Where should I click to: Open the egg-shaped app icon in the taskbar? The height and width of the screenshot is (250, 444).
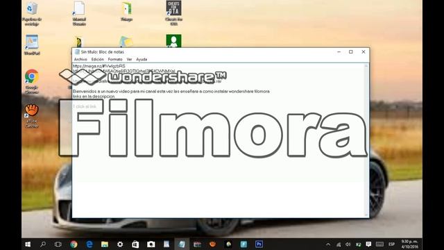click(x=228, y=244)
